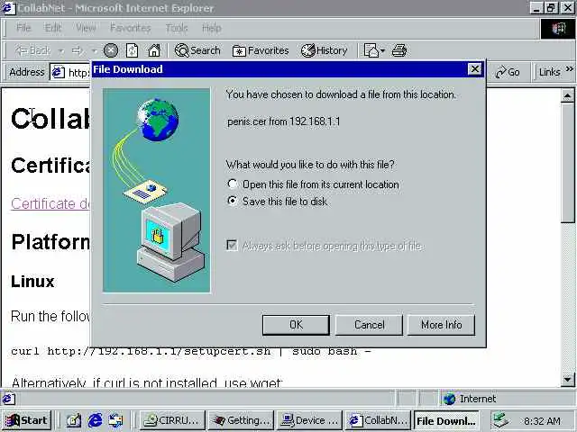Viewport: 577px width, 432px height.
Task: Open the File menu
Action: click(x=23, y=28)
